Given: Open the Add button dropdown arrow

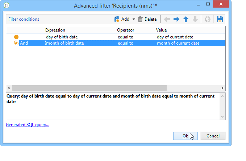Looking at the screenshot, I should click(x=134, y=19).
